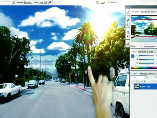Screen dimensions: 157x118
Task: Open the layer blend mode dropdown
Action: click(138, 77)
